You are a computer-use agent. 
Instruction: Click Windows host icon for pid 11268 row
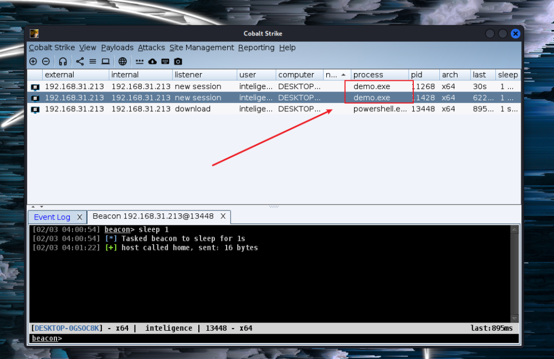35,87
